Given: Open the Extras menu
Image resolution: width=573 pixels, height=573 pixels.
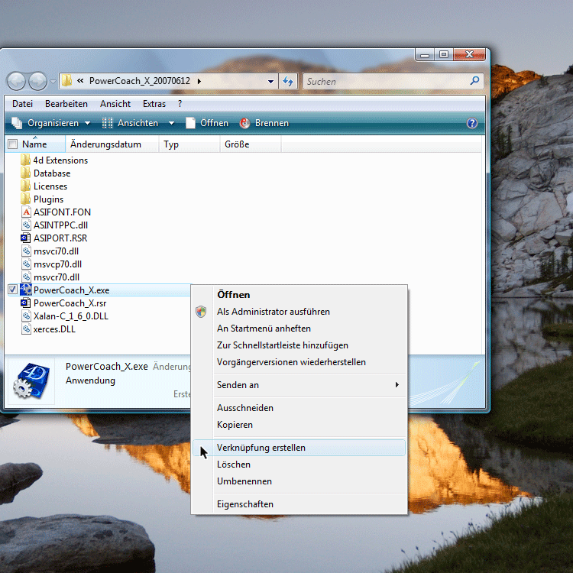Looking at the screenshot, I should click(x=154, y=104).
